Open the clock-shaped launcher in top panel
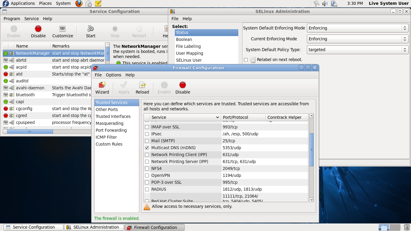411x231 pixels. (x=88, y=4)
